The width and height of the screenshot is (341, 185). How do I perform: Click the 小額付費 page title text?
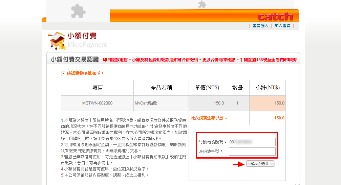82,36
